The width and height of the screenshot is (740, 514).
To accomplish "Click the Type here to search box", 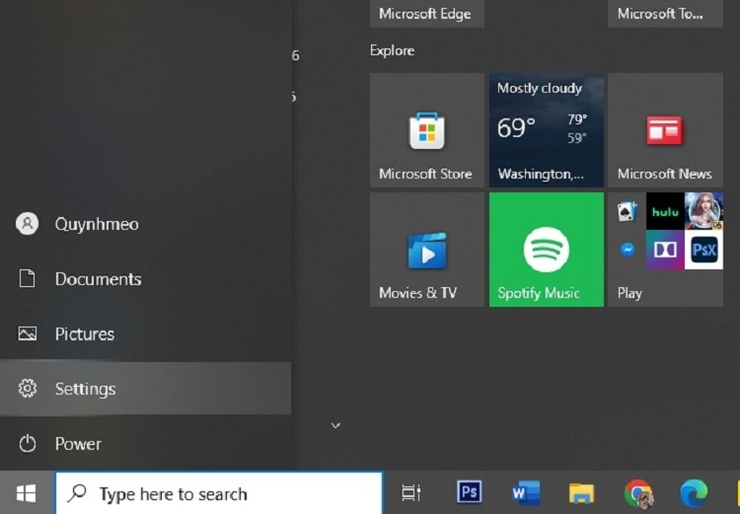I will [x=219, y=493].
